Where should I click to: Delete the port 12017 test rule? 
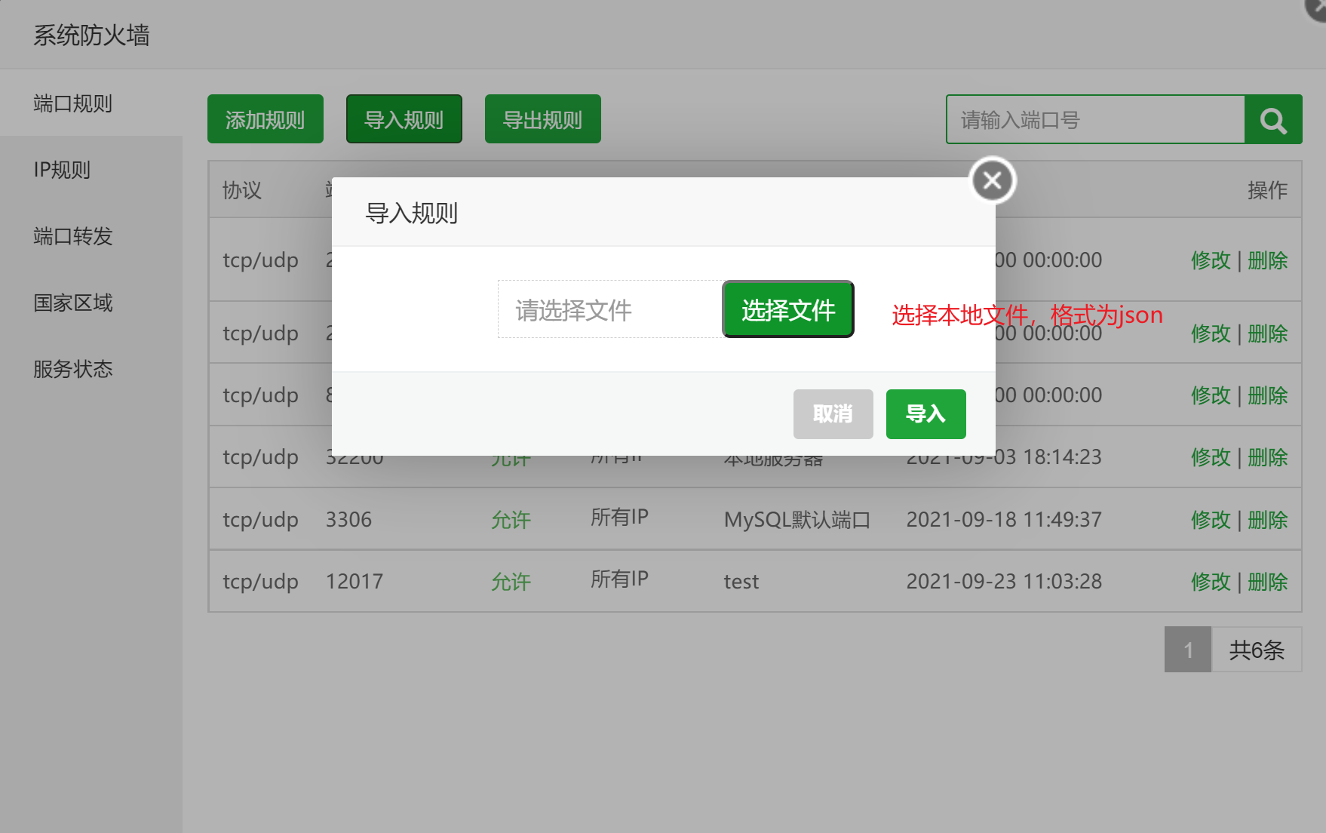(1267, 582)
